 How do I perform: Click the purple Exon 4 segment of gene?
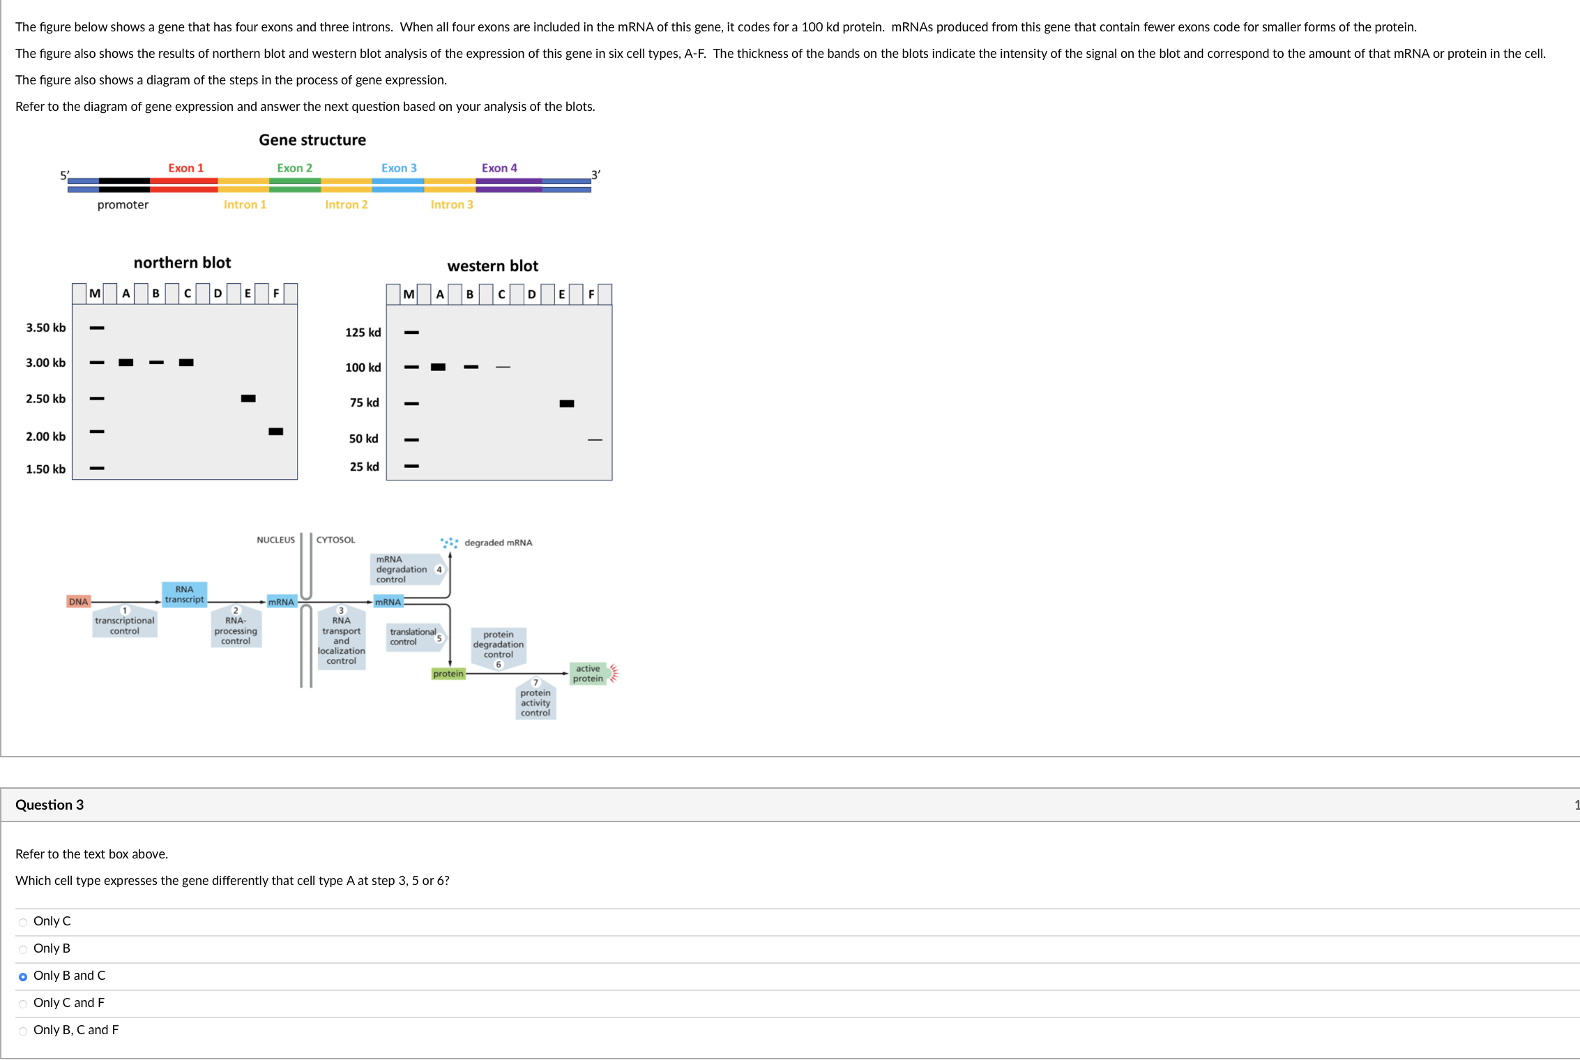click(x=509, y=185)
